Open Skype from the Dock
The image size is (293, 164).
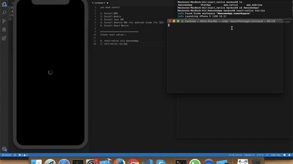pos(161,161)
